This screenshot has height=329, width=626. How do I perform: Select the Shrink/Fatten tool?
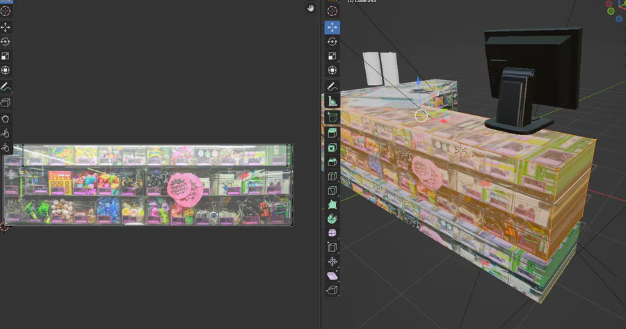[332, 262]
